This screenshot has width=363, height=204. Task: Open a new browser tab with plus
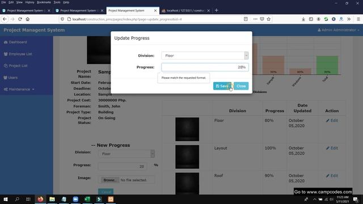(216, 10)
